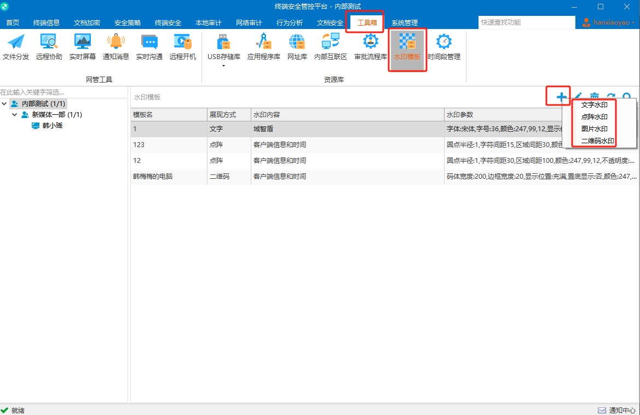Open the 安全策略 tab
The height and width of the screenshot is (415, 640).
[x=128, y=22]
